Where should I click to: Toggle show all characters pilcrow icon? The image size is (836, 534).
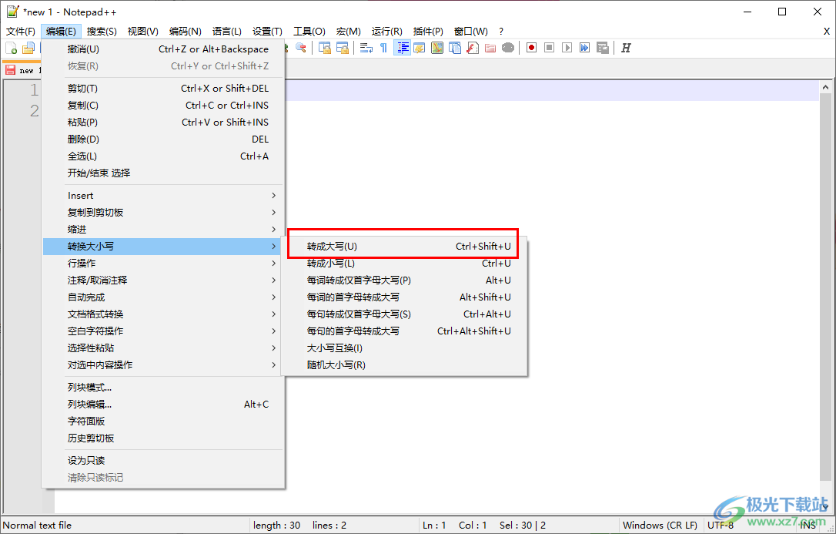pyautogui.click(x=383, y=47)
